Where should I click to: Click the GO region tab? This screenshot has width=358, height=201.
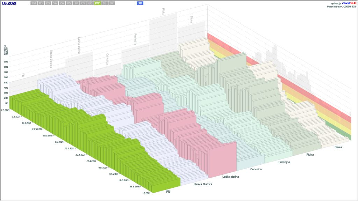pos(90,3)
